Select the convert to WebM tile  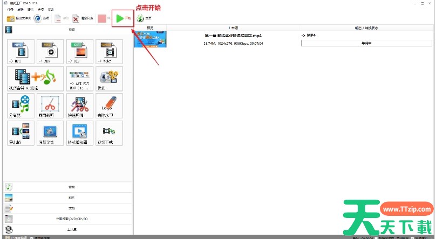click(x=110, y=52)
